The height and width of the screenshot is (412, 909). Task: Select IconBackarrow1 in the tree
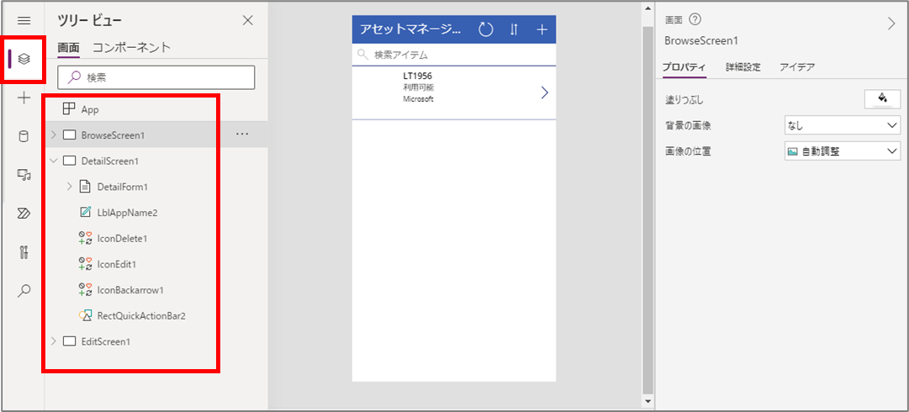(x=130, y=290)
